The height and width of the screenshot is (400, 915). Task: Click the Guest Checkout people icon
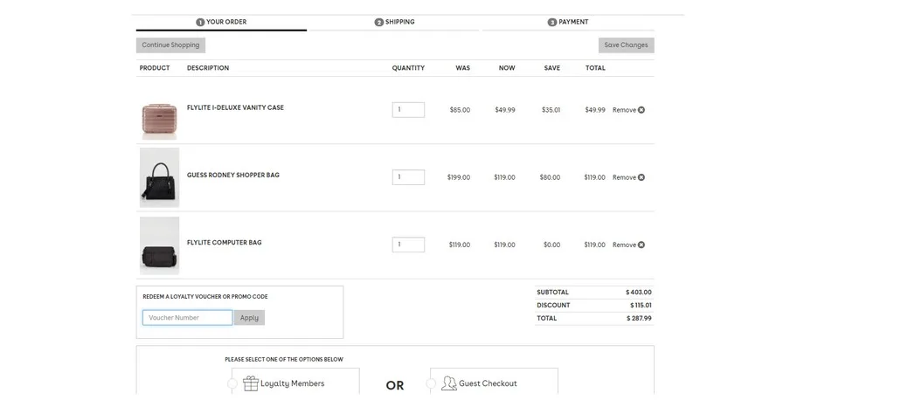tap(449, 383)
